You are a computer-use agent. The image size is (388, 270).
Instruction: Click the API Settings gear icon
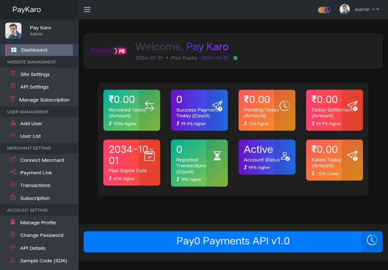[13, 87]
